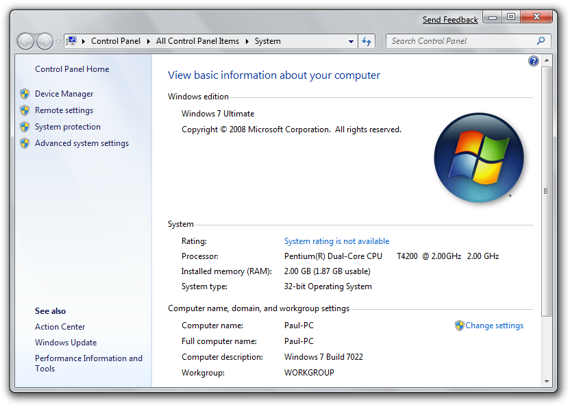
Task: Click Change settings link
Action: click(495, 326)
